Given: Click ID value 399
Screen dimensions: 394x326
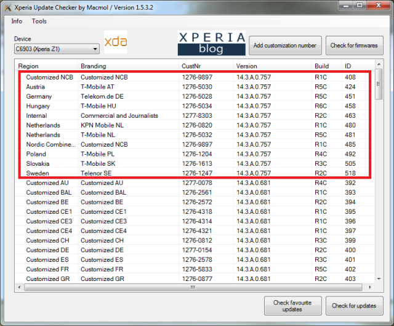Looking at the screenshot, I should [350, 240].
